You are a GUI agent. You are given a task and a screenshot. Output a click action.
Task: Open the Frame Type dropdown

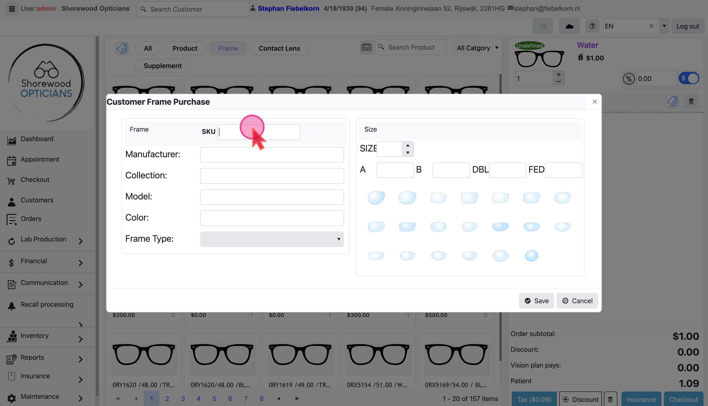coord(272,239)
